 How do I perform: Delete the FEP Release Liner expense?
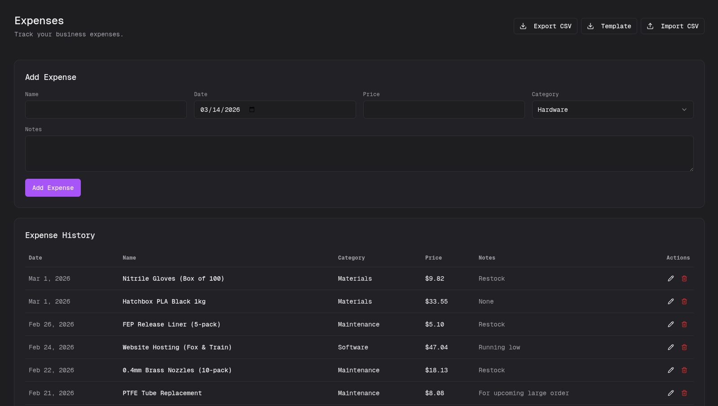point(684,324)
